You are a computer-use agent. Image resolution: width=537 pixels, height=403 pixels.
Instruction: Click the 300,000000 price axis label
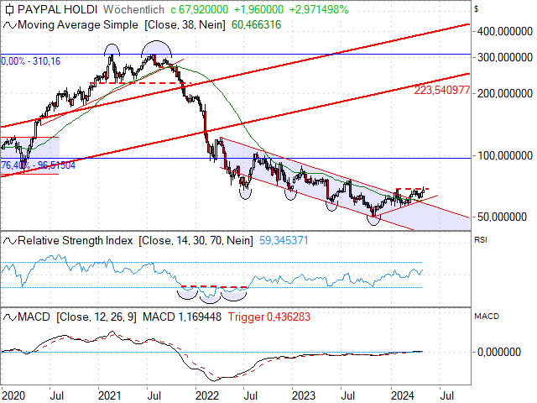505,58
